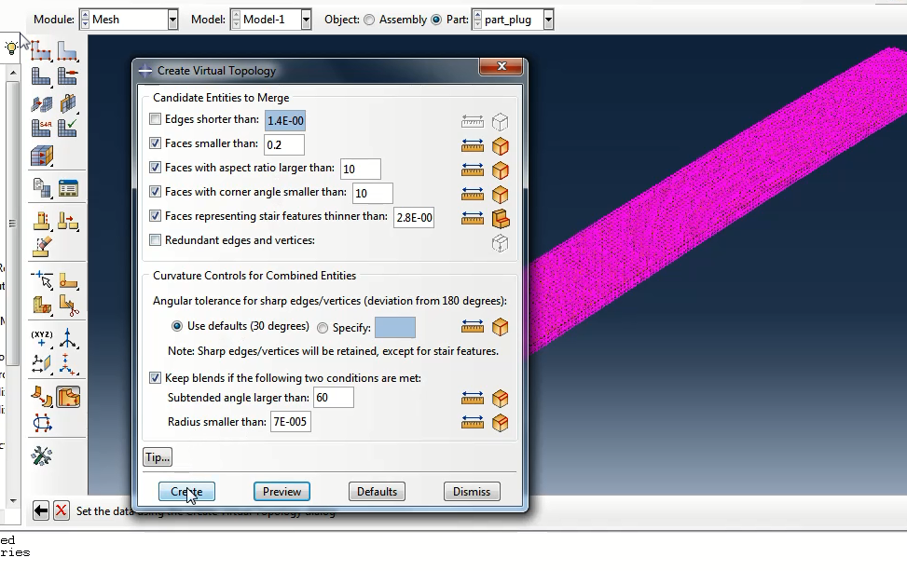Click the back arrow in prompt area
Viewport: 907px width, 571px height.
point(41,510)
